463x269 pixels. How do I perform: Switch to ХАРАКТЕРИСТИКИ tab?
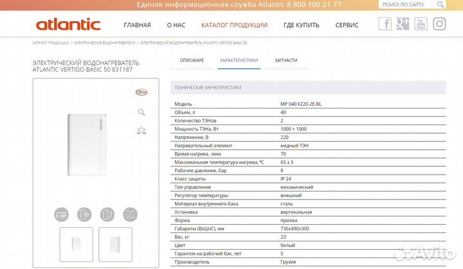239,60
